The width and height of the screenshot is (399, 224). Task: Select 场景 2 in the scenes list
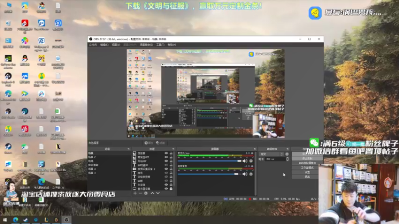(109, 157)
